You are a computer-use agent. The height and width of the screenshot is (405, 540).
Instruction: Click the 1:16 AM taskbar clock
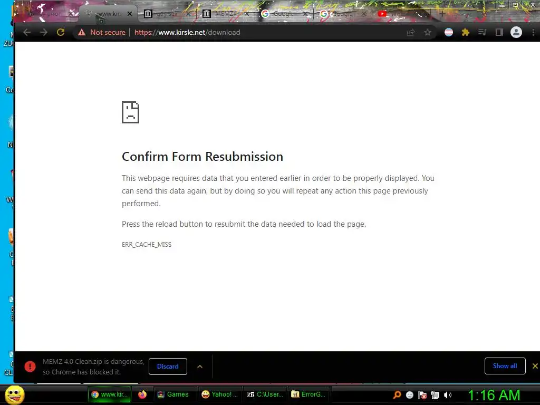(x=494, y=395)
